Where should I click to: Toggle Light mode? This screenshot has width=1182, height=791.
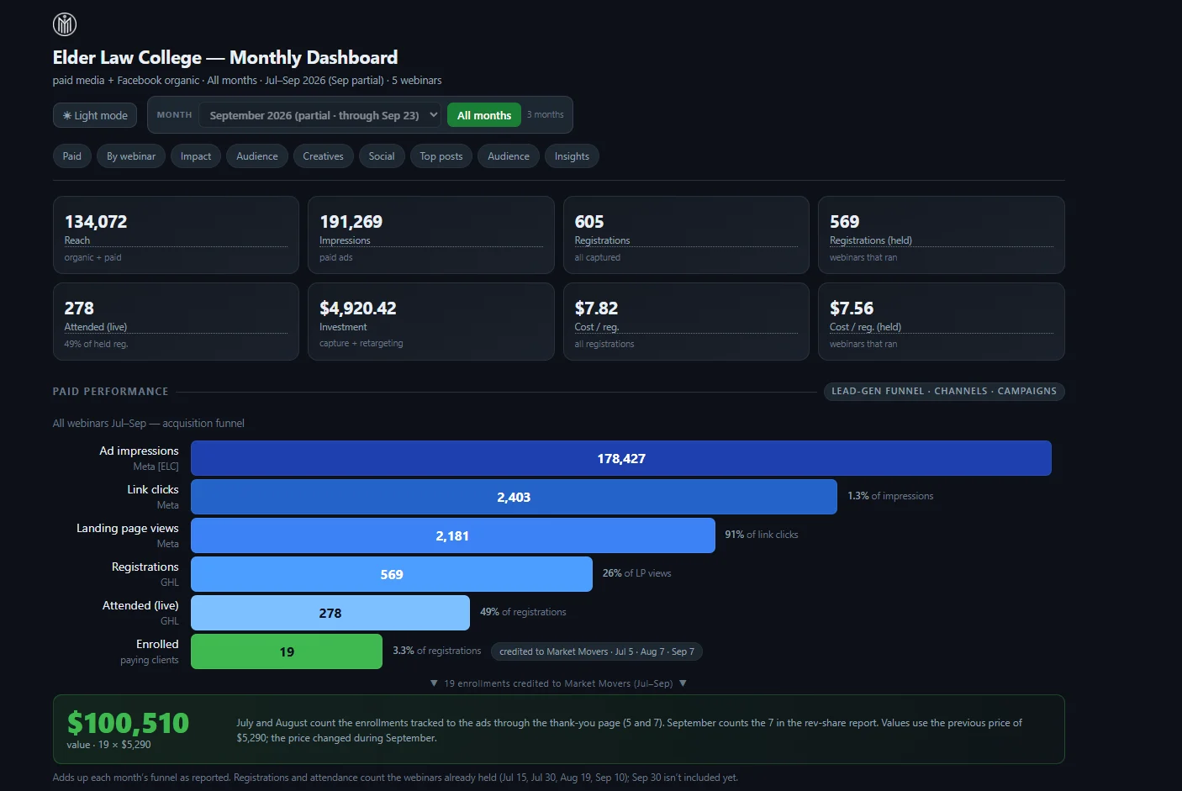pos(95,115)
